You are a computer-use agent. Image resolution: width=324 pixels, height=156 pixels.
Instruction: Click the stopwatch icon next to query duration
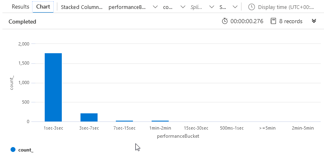tap(225, 21)
